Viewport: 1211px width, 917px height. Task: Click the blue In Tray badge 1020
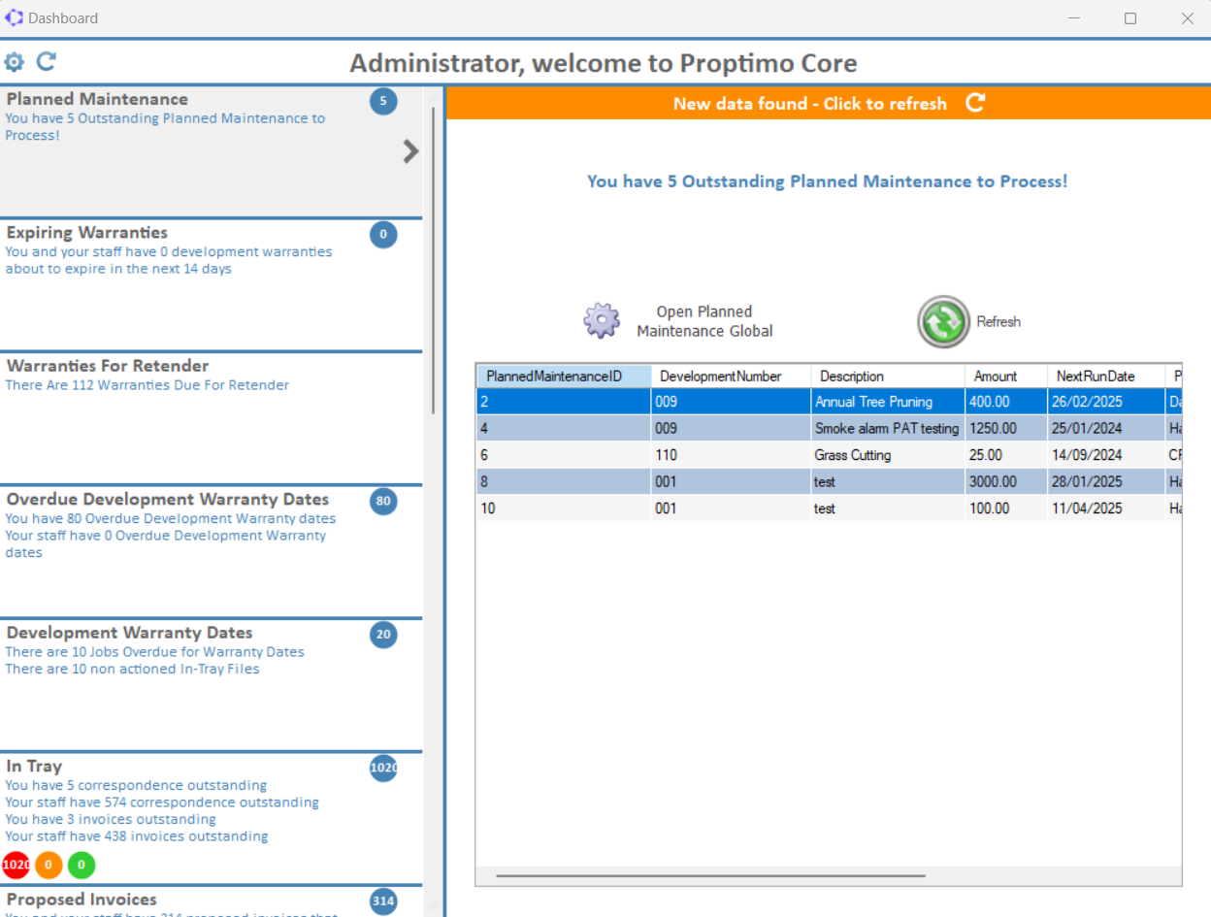click(x=383, y=768)
